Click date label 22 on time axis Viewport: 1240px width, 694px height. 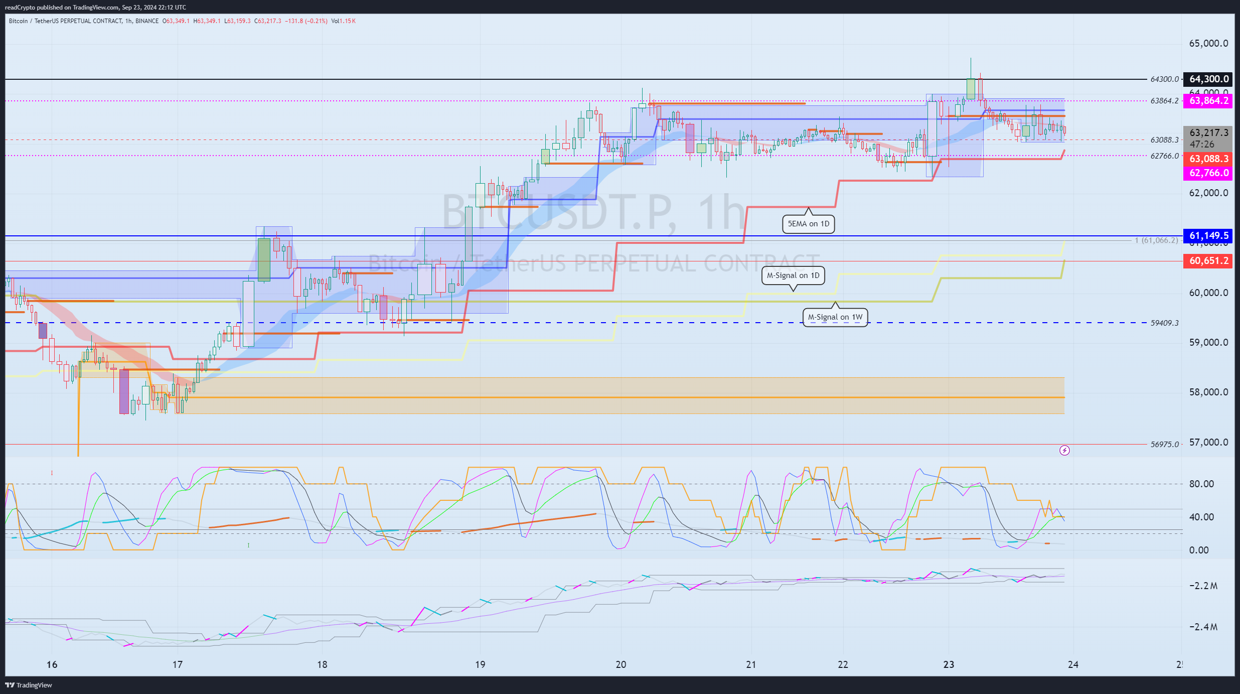pyautogui.click(x=843, y=664)
